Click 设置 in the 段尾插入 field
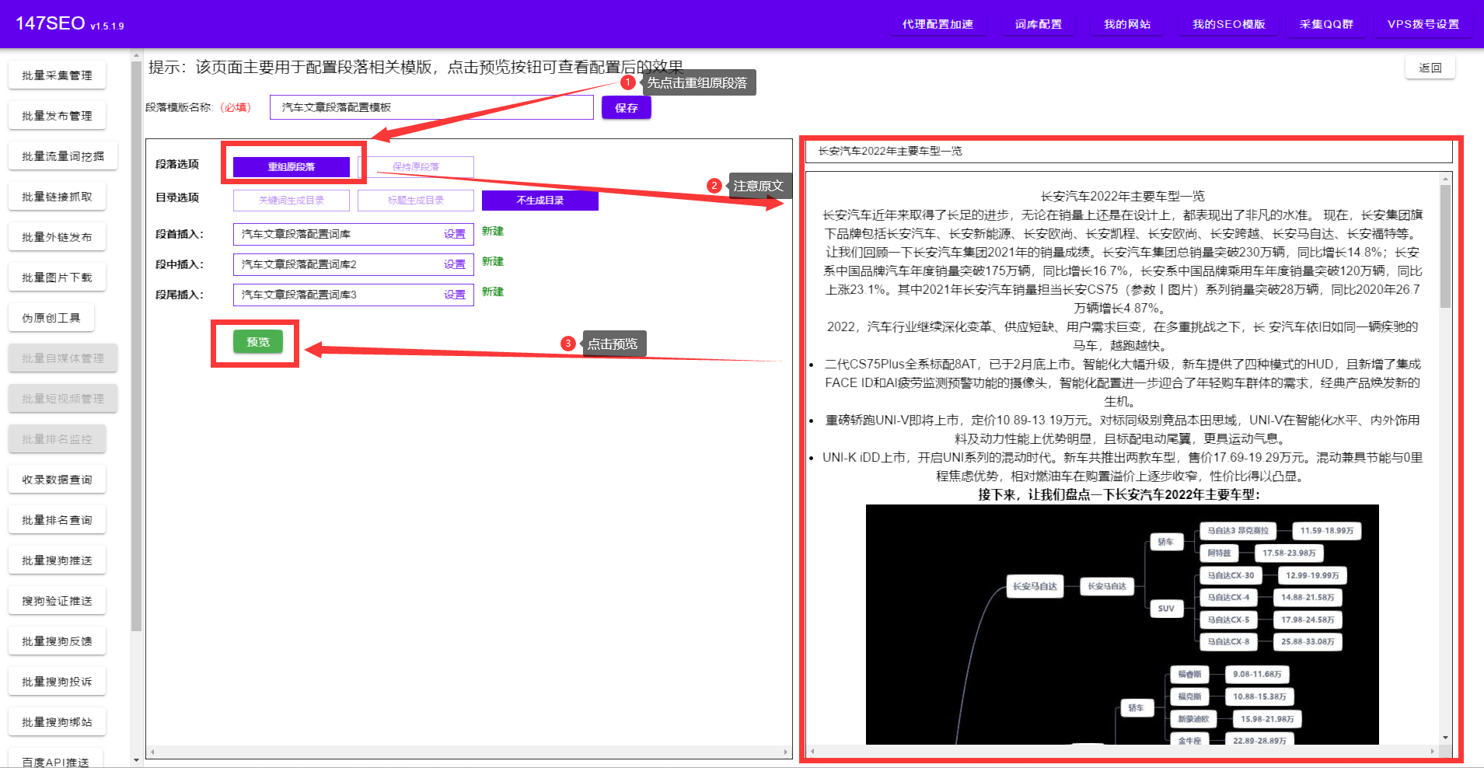The image size is (1484, 768). pyautogui.click(x=455, y=295)
